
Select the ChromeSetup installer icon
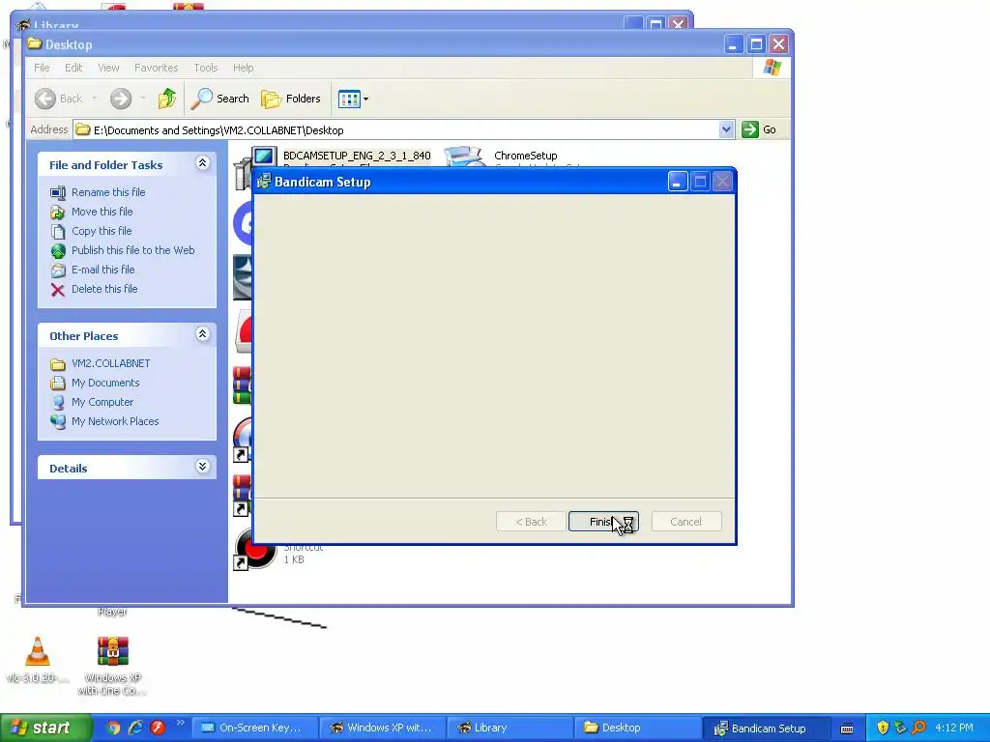tap(464, 157)
